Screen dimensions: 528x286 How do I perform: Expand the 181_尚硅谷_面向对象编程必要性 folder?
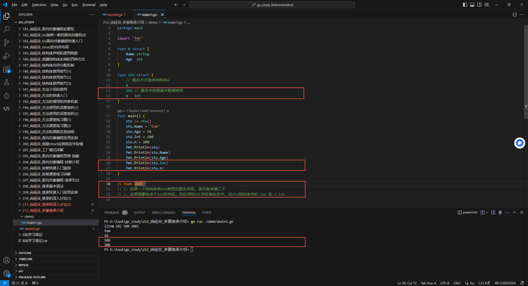48,29
